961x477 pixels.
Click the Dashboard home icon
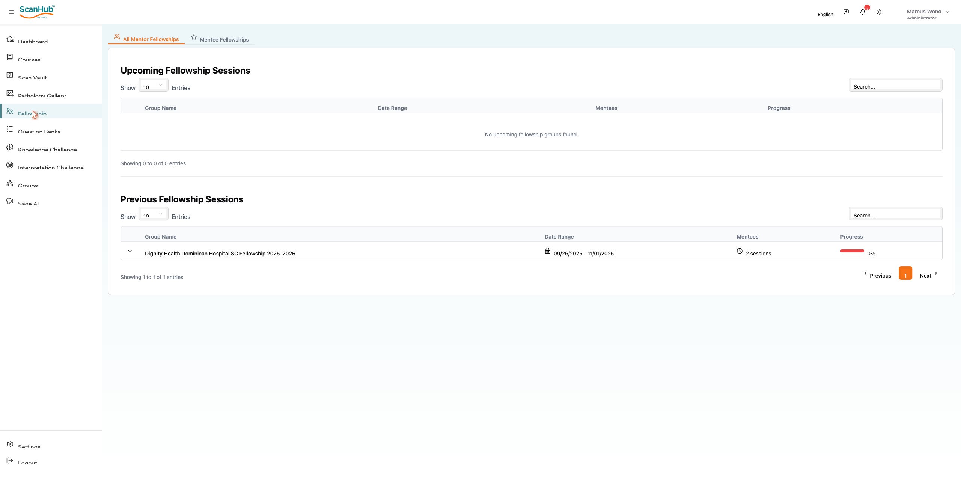[10, 39]
